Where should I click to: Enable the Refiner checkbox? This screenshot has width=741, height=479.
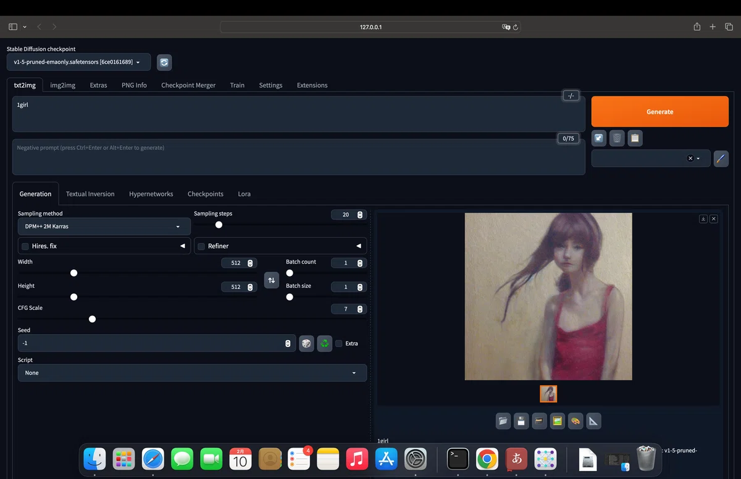(x=201, y=246)
